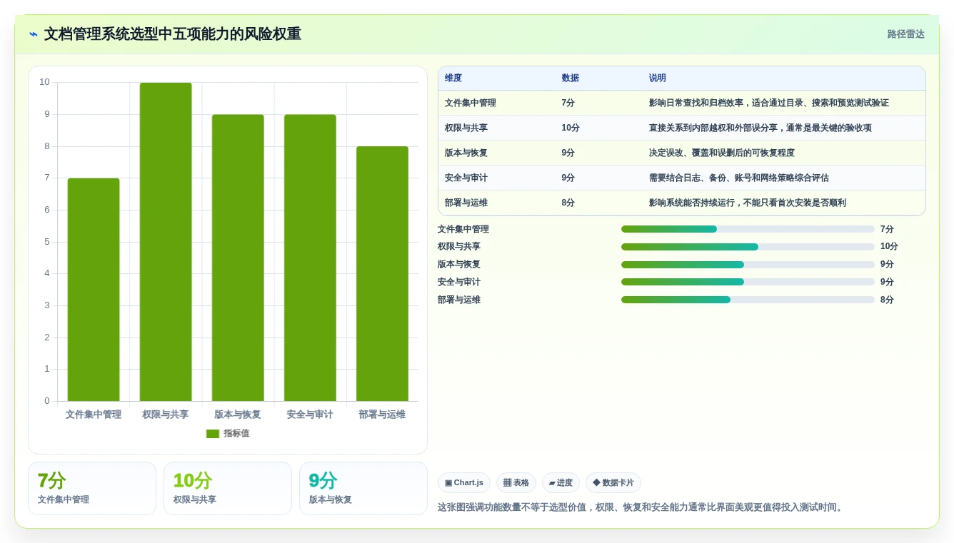
Task: Click the 安全与审计 bar in chart
Action: pyautogui.click(x=310, y=258)
